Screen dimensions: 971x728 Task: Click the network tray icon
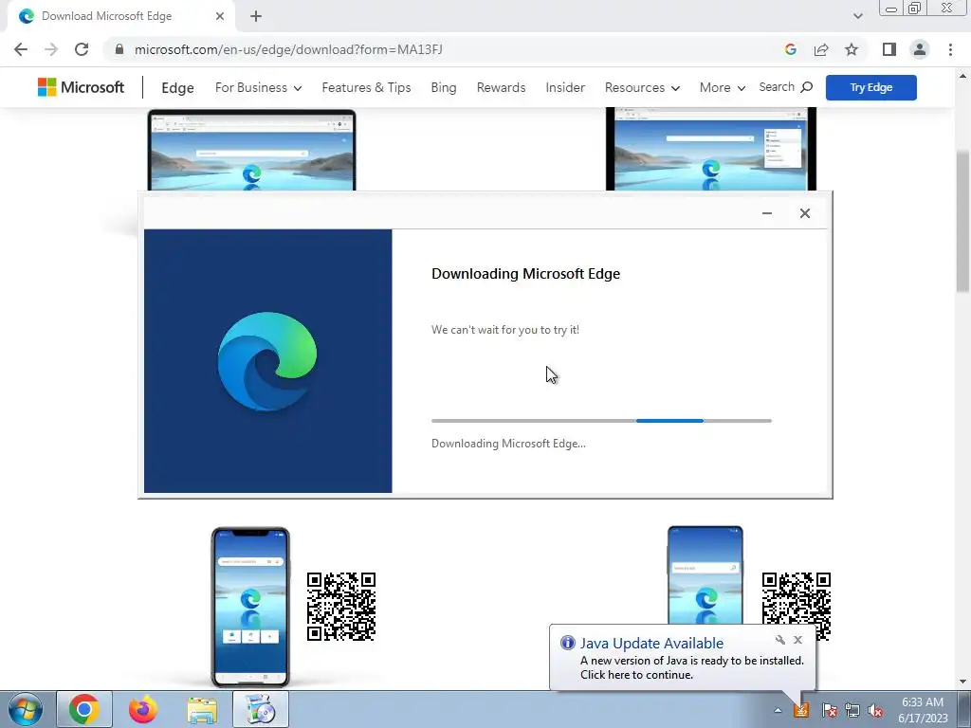tap(852, 711)
